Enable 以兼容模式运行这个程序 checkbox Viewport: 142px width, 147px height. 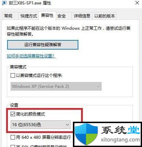click(x=13, y=76)
